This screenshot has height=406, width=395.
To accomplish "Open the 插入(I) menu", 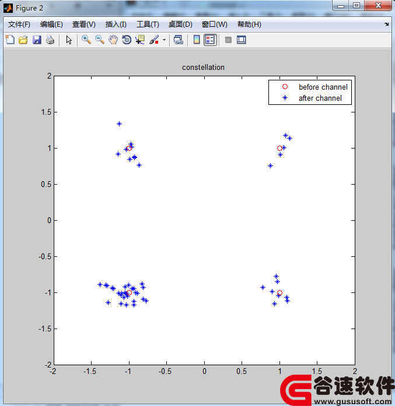I will pos(116,24).
